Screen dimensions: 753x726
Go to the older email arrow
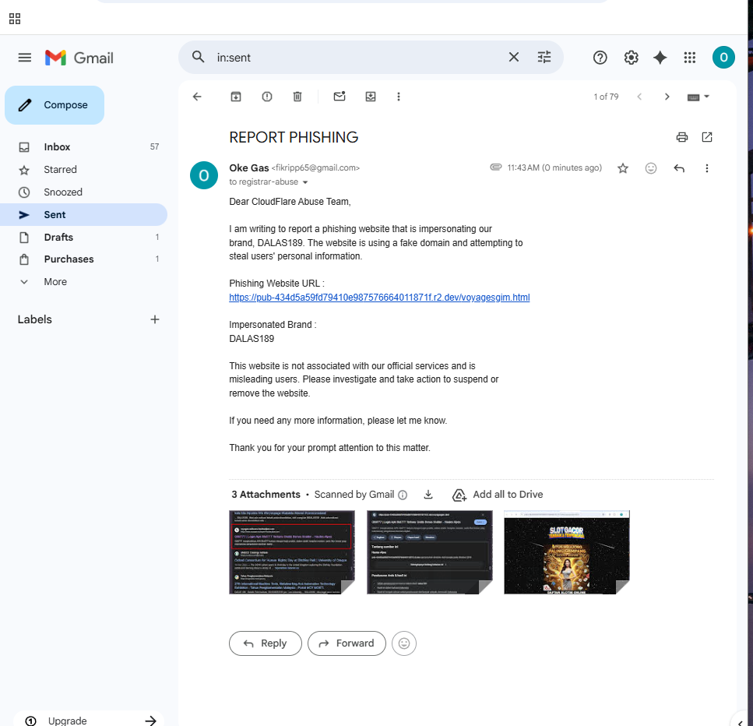(667, 97)
